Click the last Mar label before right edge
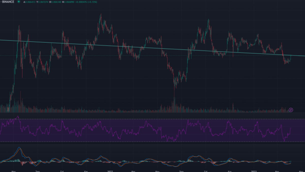305x172 pixels. [x=277, y=171]
